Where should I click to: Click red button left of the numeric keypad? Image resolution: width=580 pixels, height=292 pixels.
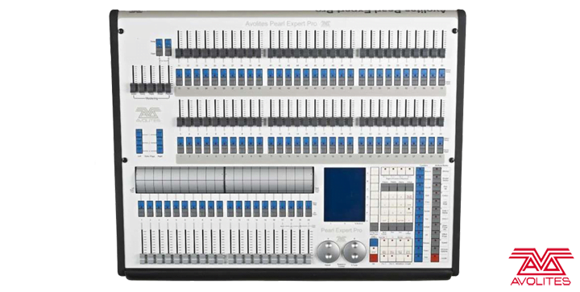click(374, 257)
